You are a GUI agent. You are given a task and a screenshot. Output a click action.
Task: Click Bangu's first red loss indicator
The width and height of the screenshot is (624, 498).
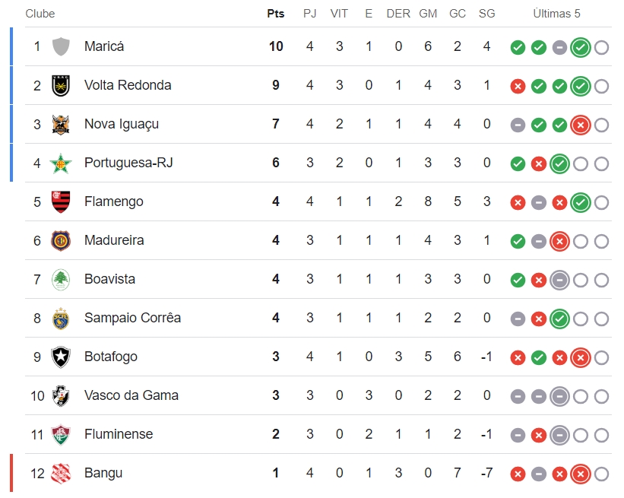tap(518, 474)
